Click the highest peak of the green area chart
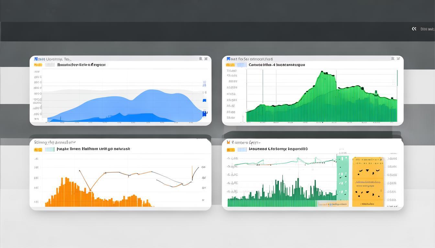This screenshot has width=435, height=248. coord(322,72)
